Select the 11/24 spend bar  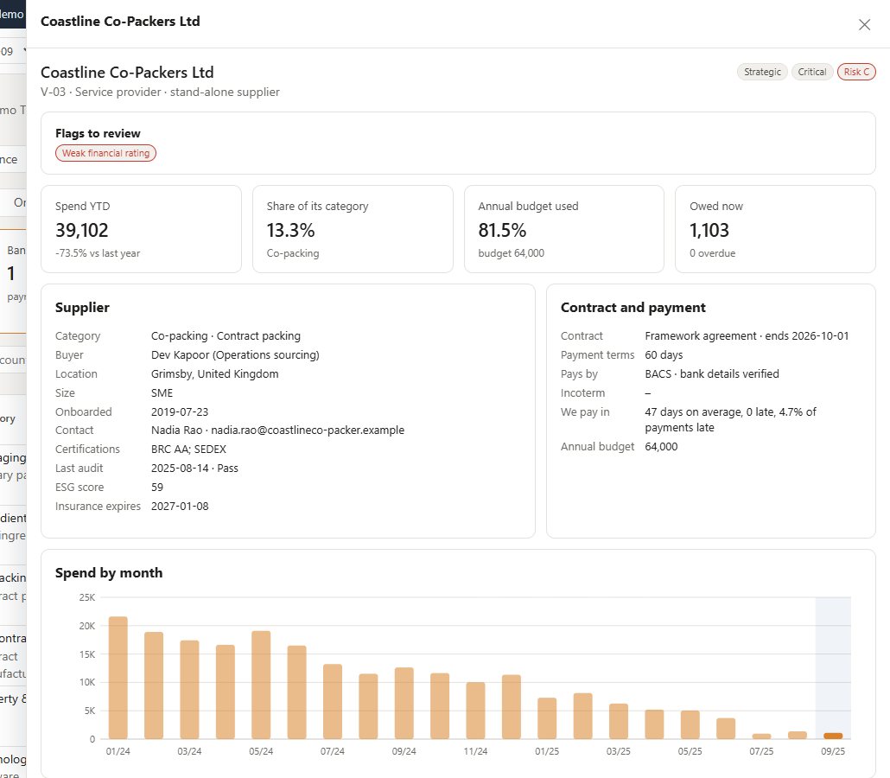pos(475,711)
